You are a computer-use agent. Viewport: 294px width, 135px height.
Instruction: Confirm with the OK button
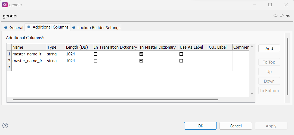[200, 126]
